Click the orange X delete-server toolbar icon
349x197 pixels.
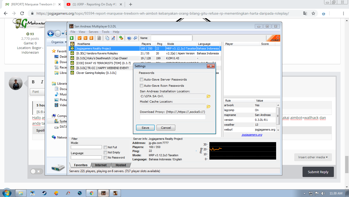click(85, 38)
